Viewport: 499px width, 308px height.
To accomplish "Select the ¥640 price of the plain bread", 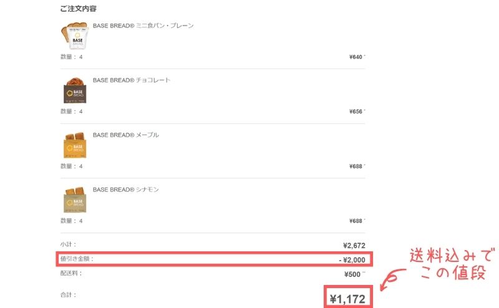I will click(356, 57).
